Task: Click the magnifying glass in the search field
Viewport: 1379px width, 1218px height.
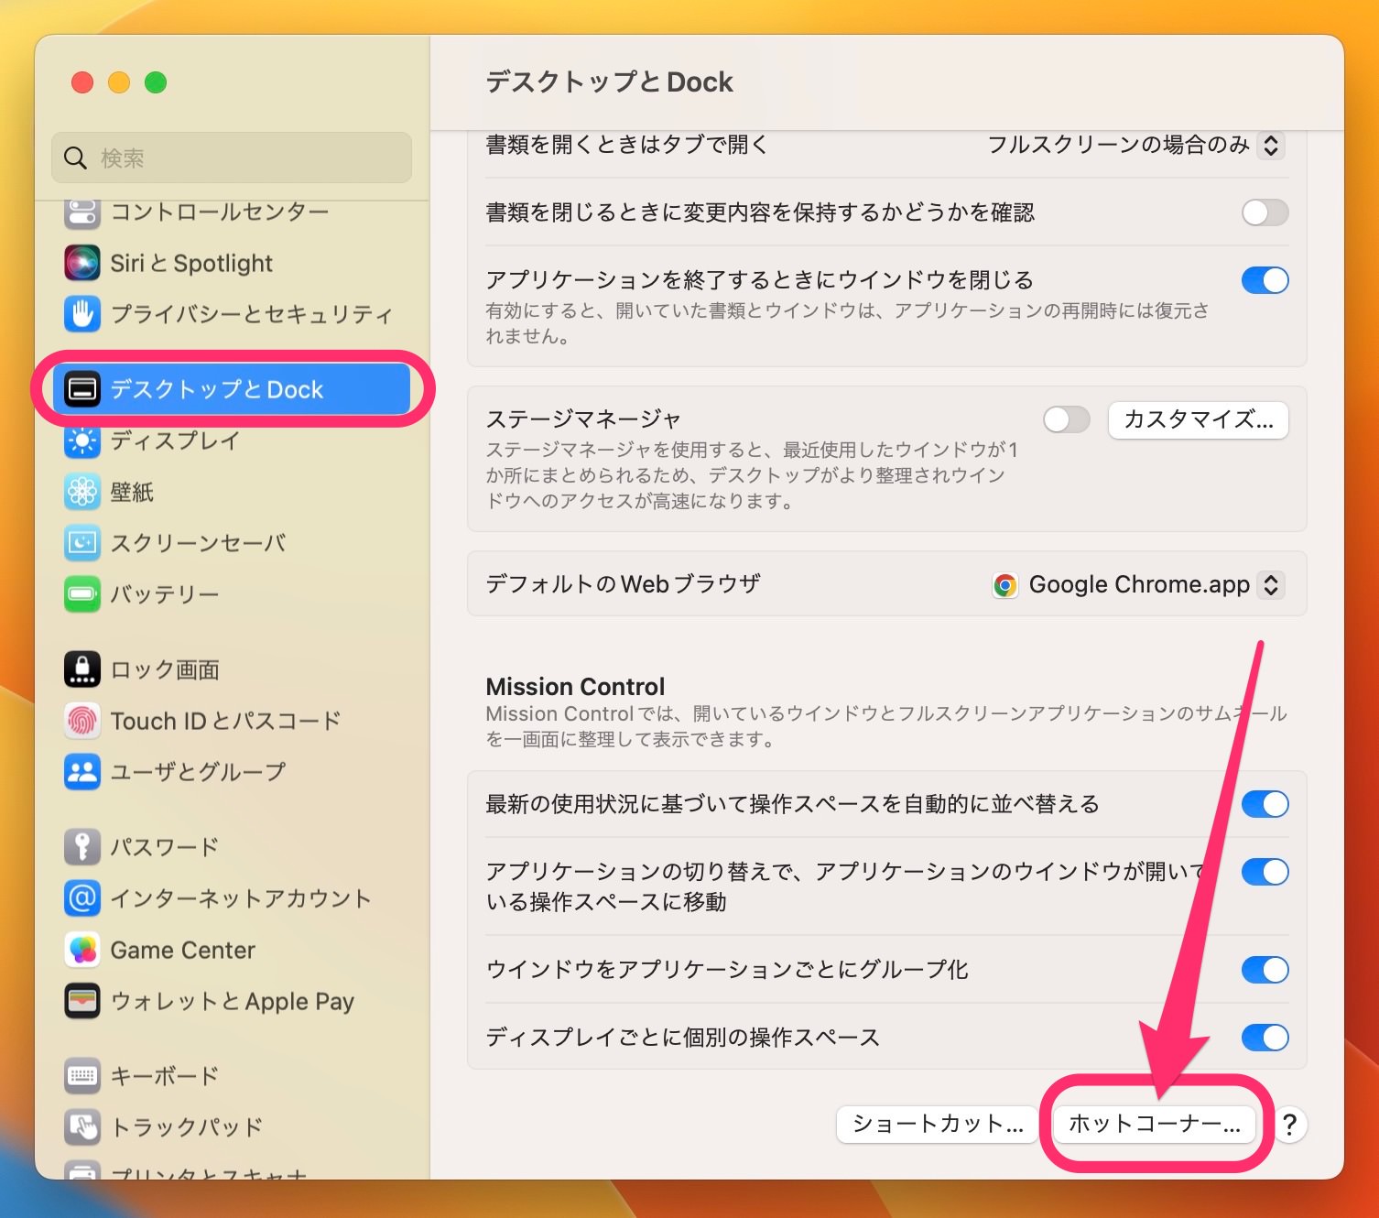Action: [x=75, y=158]
